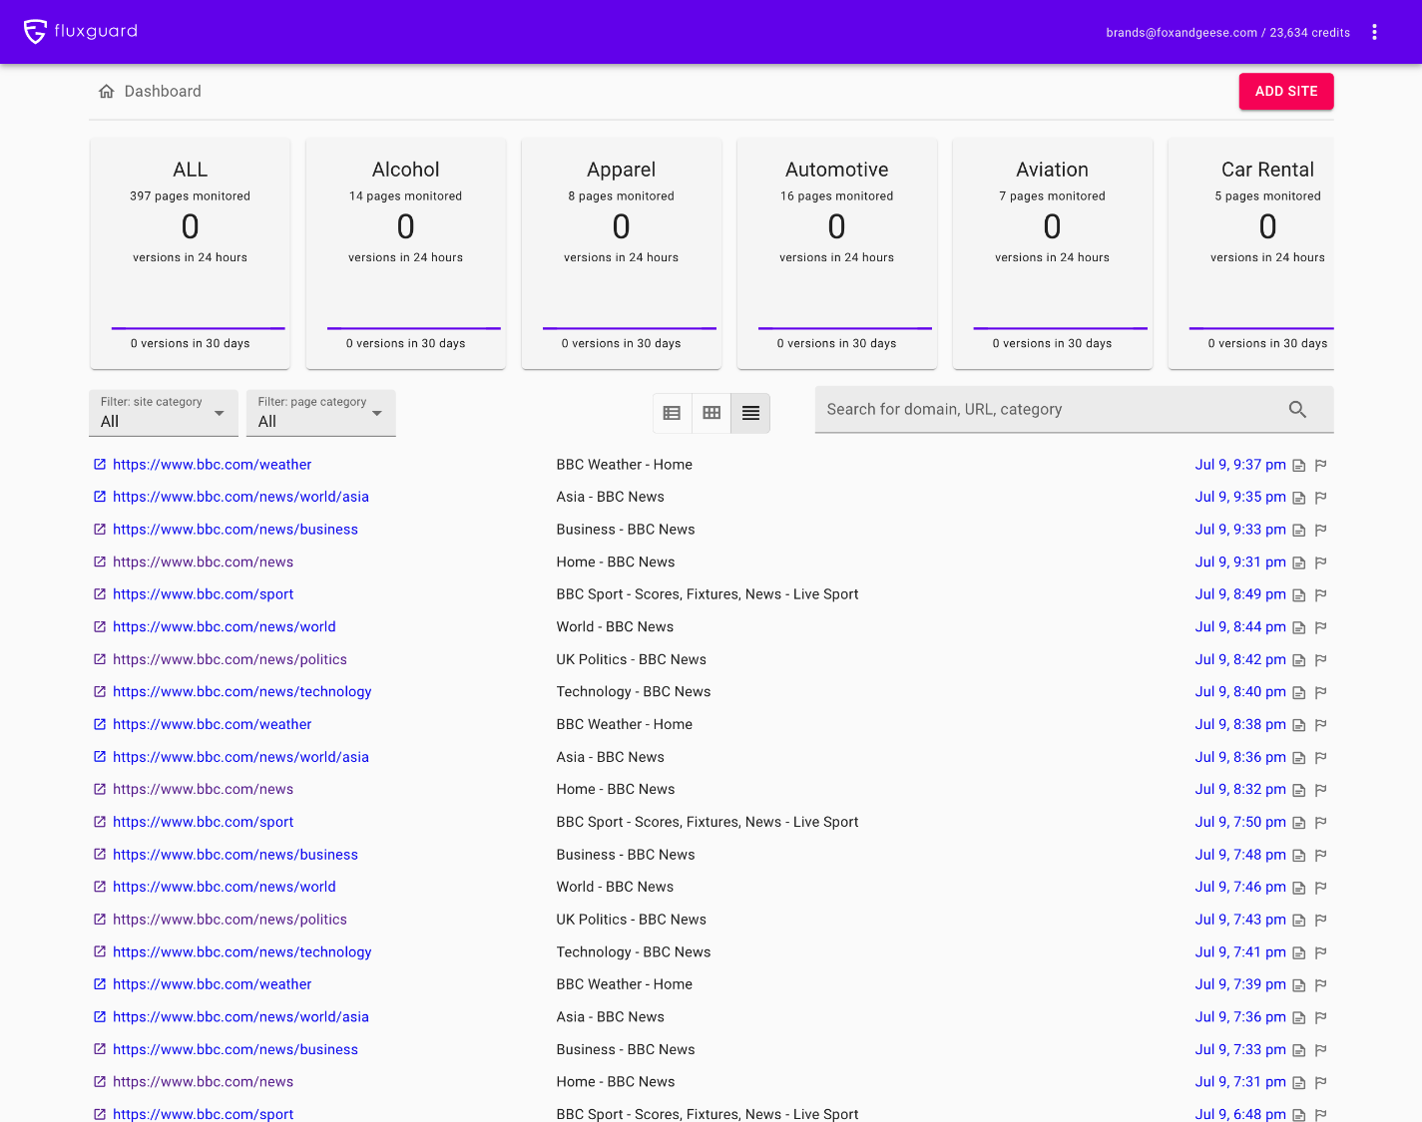Click document icon beside Jul 9, 9:37 pm
Screen dimensions: 1422x1122
1299,466
